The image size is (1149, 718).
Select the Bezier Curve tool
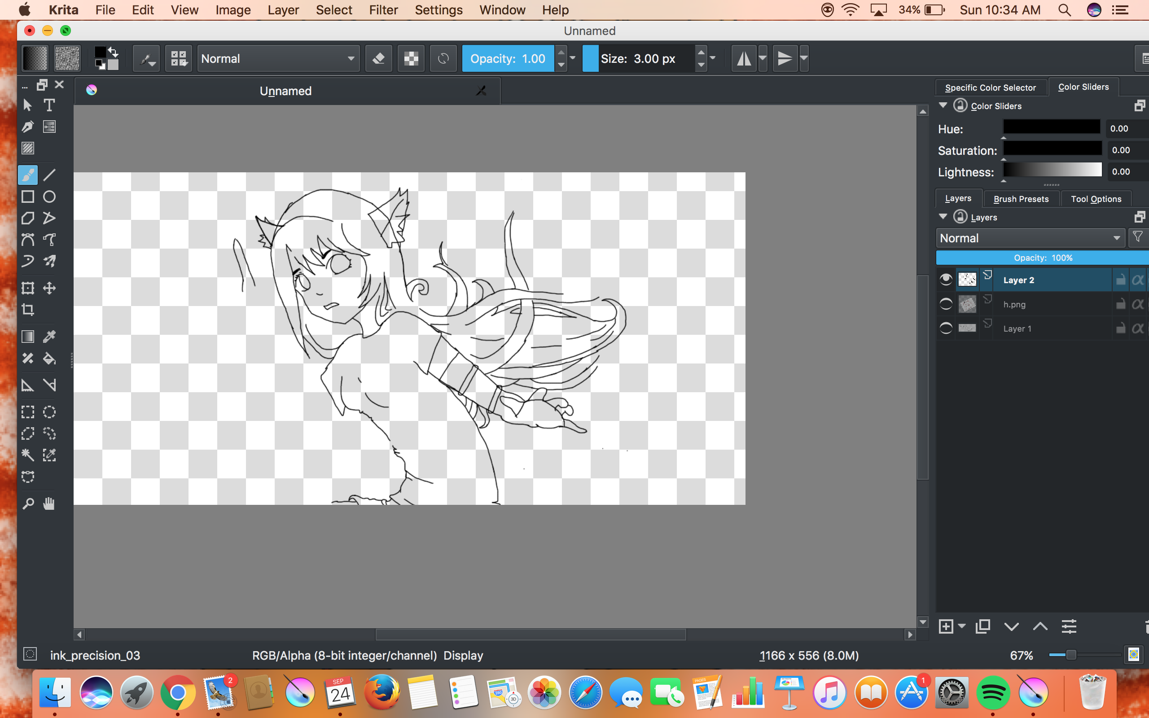coord(27,240)
